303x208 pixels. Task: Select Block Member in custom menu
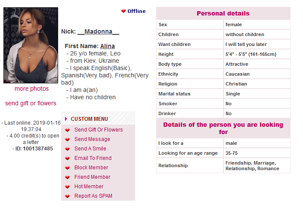pyautogui.click(x=91, y=168)
